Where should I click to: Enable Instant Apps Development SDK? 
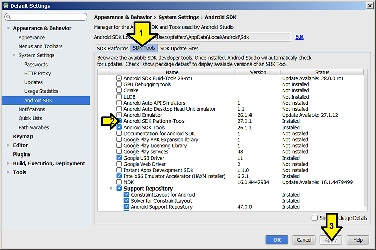pos(119,170)
